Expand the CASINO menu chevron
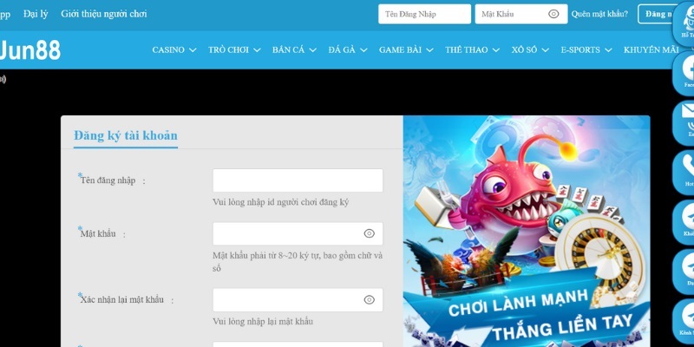 click(x=193, y=50)
